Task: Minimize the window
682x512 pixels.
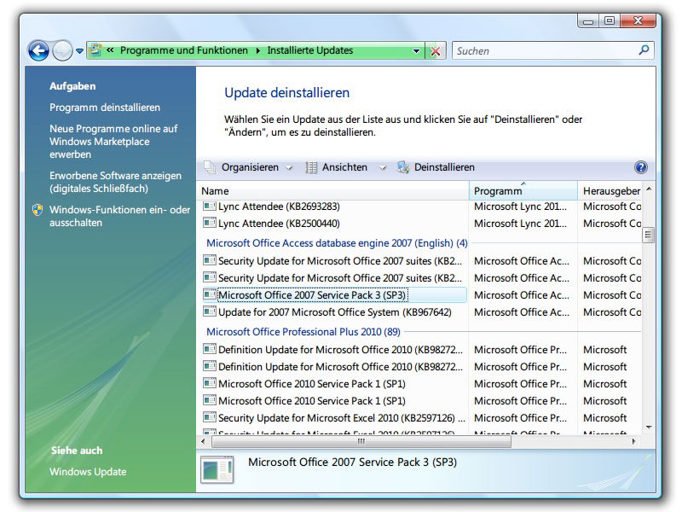Action: pos(588,20)
